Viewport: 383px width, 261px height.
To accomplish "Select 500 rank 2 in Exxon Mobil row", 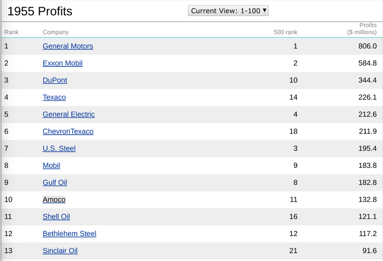I will (x=295, y=63).
